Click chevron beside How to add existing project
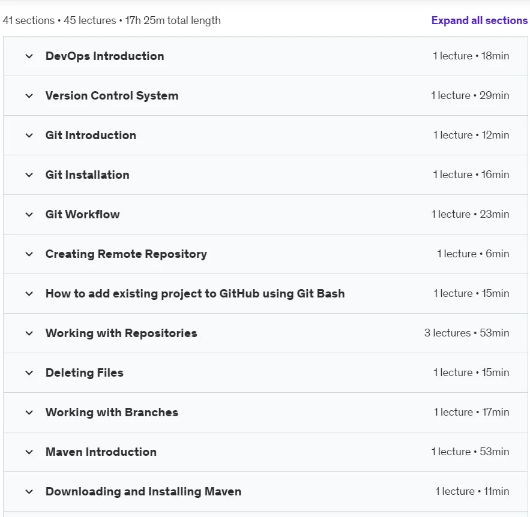 click(29, 293)
